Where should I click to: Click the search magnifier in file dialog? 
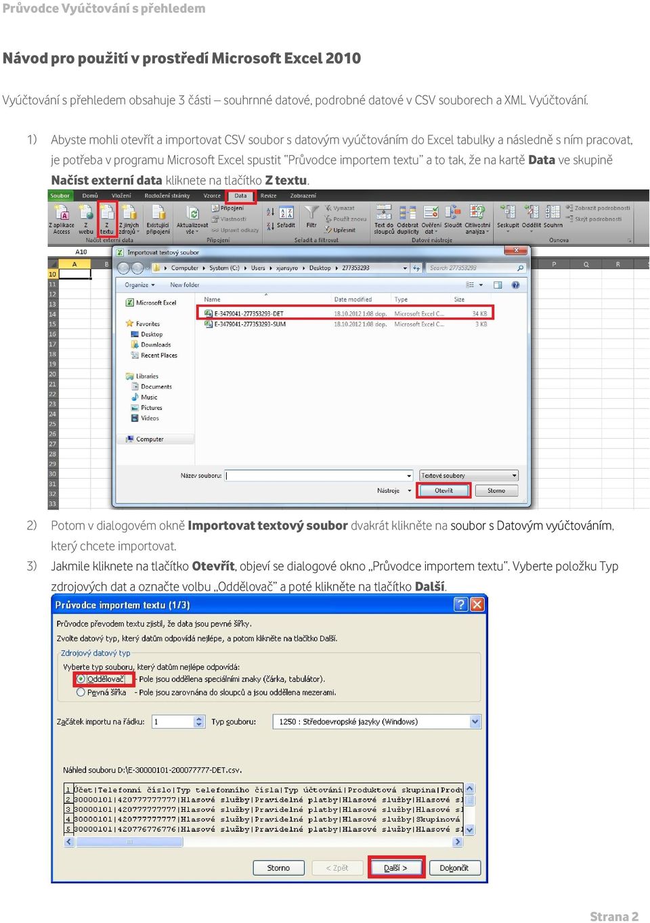pos(520,268)
